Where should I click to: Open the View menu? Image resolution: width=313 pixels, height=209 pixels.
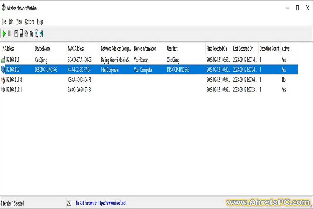(19, 21)
